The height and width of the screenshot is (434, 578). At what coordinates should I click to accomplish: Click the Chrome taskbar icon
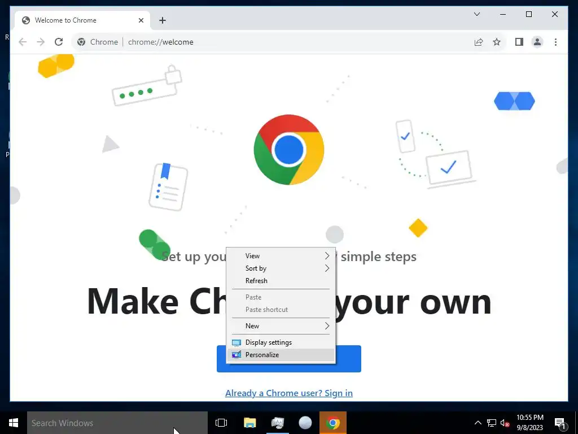[x=333, y=423]
